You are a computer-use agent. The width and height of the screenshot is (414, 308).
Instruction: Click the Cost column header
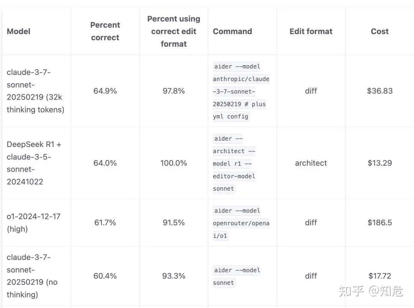click(x=379, y=31)
